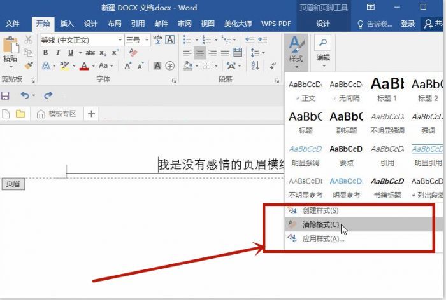Increase paragraph indent
This screenshot has height=300, width=446.
(263, 39)
